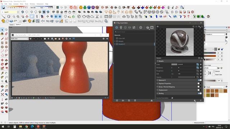Open the Extensions menu
This screenshot has height=129, width=230.
click(40, 4)
